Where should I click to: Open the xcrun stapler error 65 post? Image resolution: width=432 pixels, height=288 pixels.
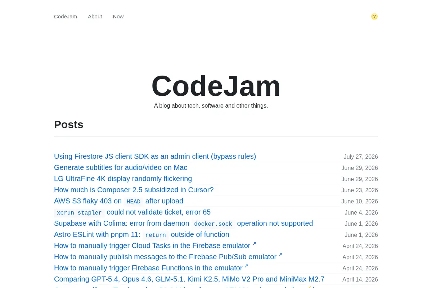pos(132,212)
